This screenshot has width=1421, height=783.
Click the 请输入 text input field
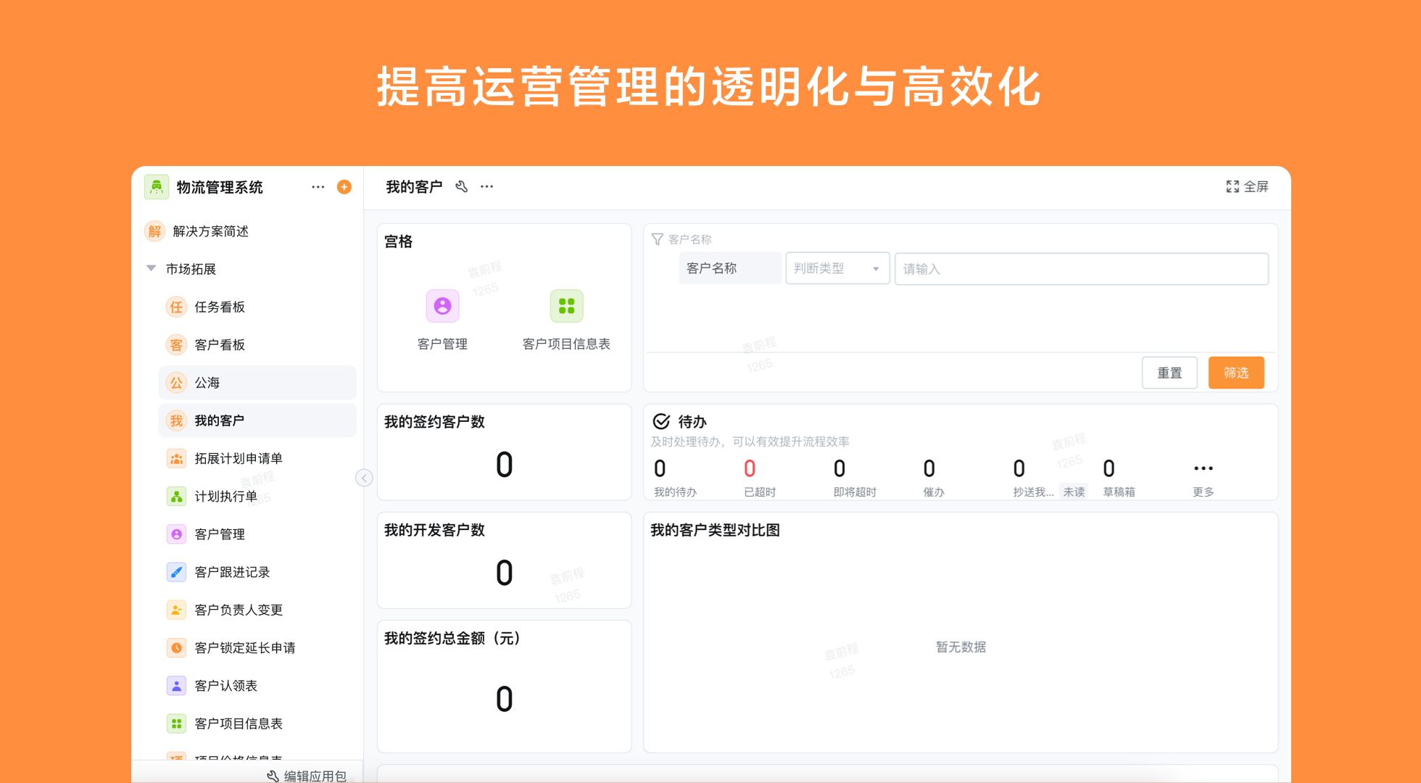[1081, 269]
